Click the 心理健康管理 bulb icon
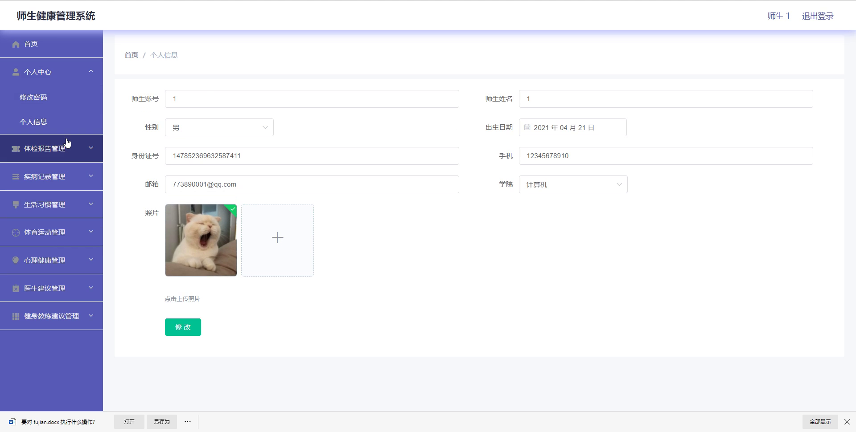Viewport: 856px width, 432px height. (x=16, y=260)
